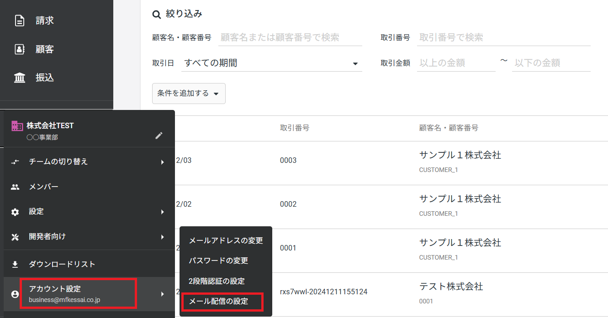Click transaction number 0001

pos(288,248)
